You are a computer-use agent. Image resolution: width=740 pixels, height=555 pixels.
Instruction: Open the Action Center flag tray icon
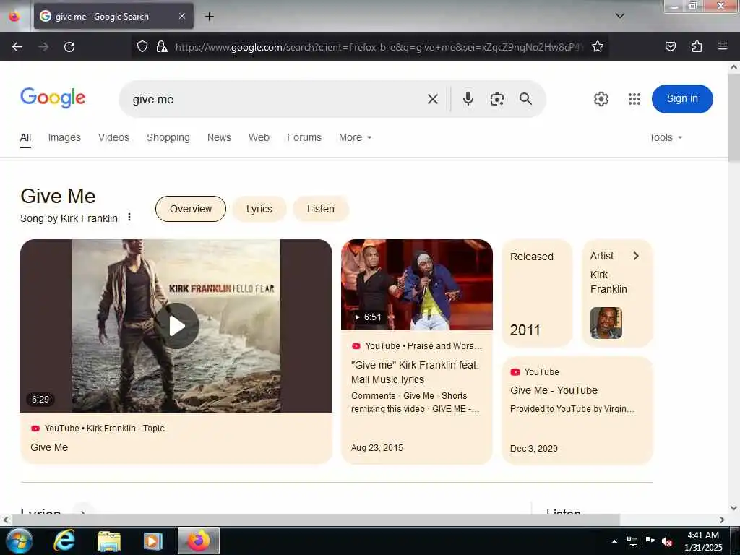[650, 541]
